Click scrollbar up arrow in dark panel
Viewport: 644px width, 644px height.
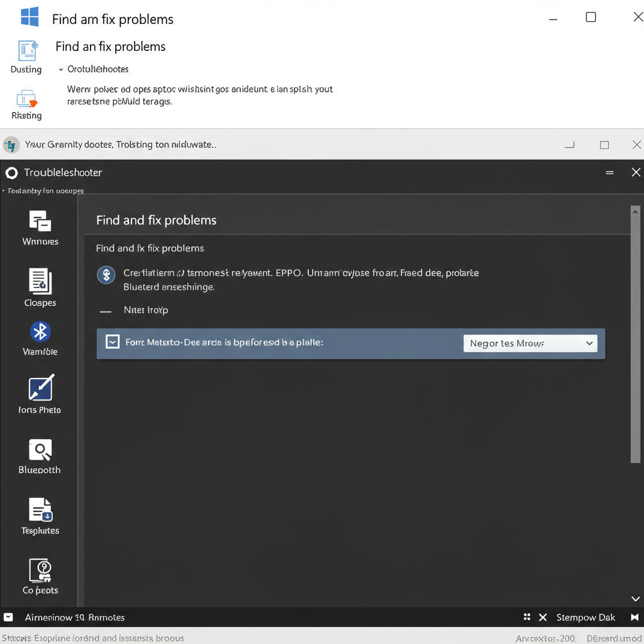635,213
